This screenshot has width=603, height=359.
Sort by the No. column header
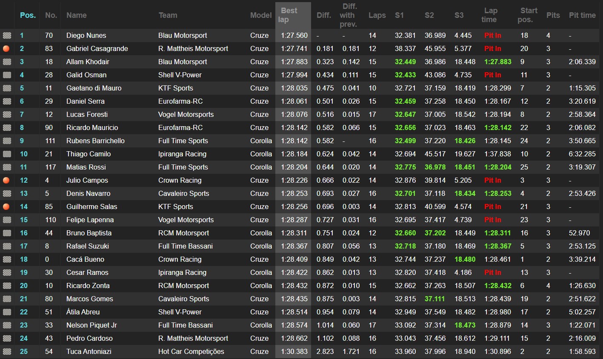(x=51, y=15)
